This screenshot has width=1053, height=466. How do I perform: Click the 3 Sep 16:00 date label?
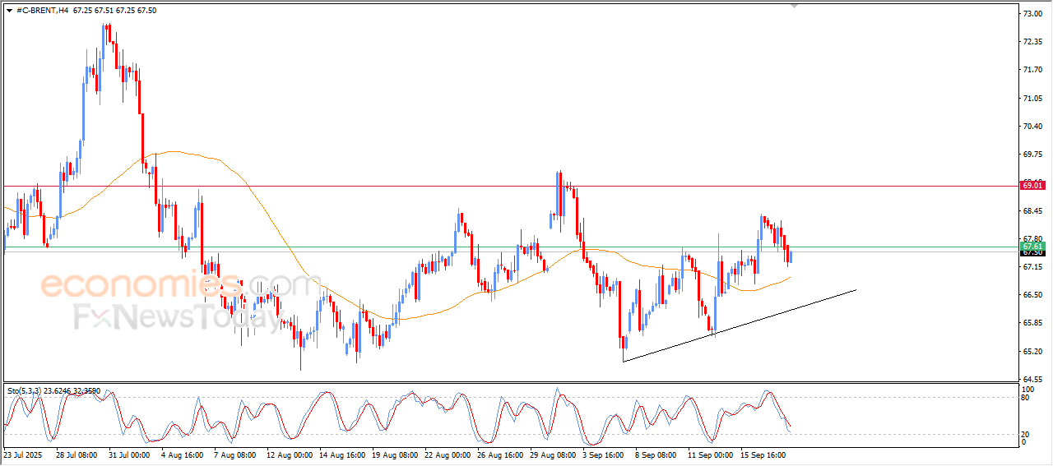tap(605, 454)
